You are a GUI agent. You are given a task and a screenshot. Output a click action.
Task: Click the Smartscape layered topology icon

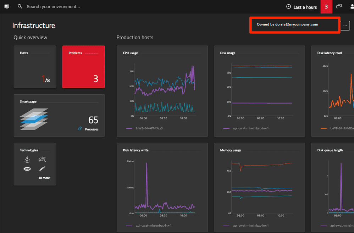click(x=34, y=119)
